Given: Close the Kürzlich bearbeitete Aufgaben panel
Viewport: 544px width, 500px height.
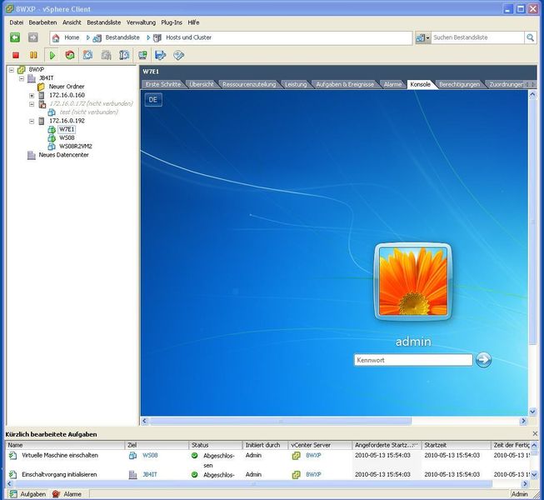Looking at the screenshot, I should tap(535, 433).
